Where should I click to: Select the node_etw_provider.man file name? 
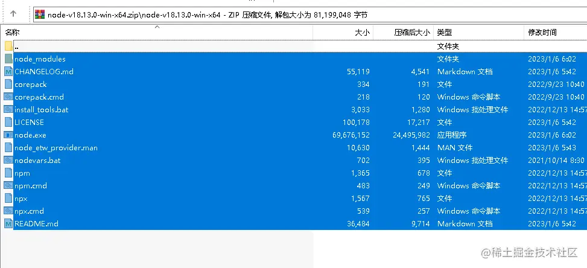56,148
